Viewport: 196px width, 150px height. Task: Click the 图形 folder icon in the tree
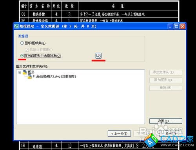(25, 72)
